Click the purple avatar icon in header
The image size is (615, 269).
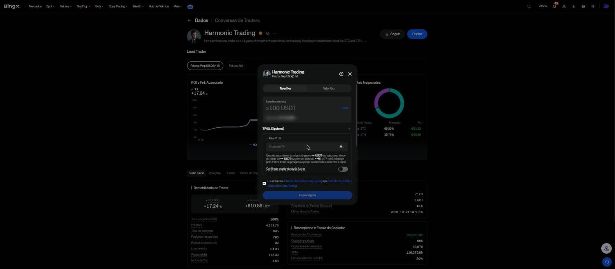tap(606, 6)
